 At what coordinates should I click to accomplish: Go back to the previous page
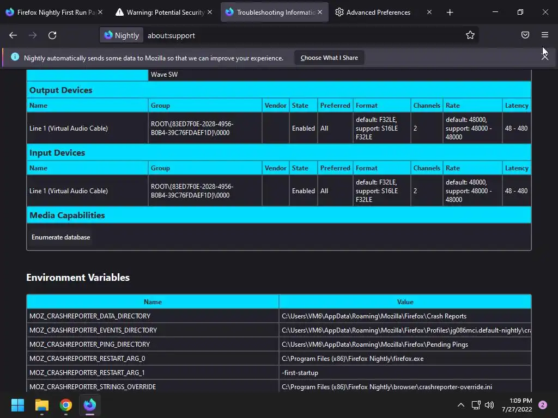13,35
